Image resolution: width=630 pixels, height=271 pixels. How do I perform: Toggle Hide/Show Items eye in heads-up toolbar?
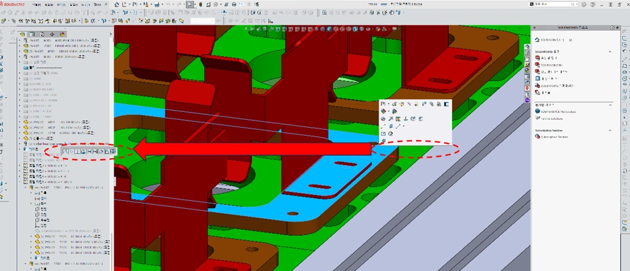pos(368,29)
